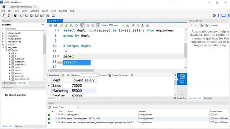Rollback transaction icon in editor toolbar
230x129 pixels.
click(93, 25)
